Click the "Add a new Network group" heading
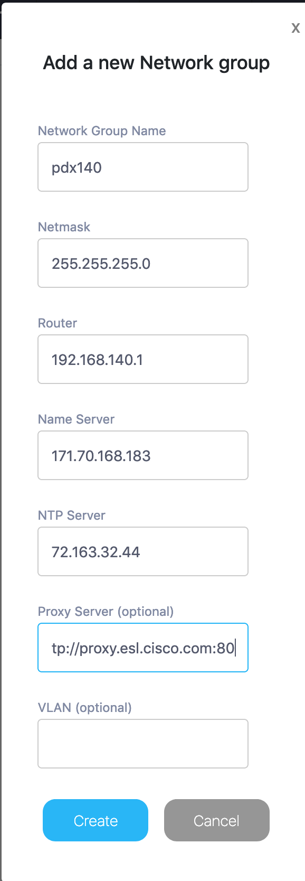This screenshot has width=305, height=881. point(156,63)
